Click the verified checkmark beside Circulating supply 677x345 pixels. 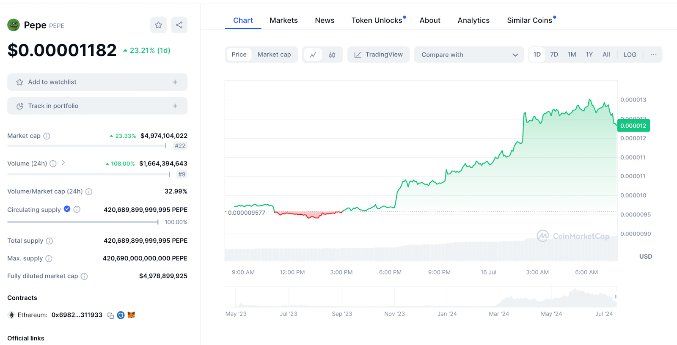tap(67, 209)
